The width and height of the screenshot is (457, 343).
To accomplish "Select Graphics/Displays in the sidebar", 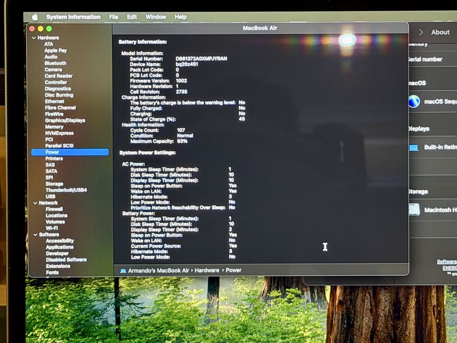I will pyautogui.click(x=65, y=121).
